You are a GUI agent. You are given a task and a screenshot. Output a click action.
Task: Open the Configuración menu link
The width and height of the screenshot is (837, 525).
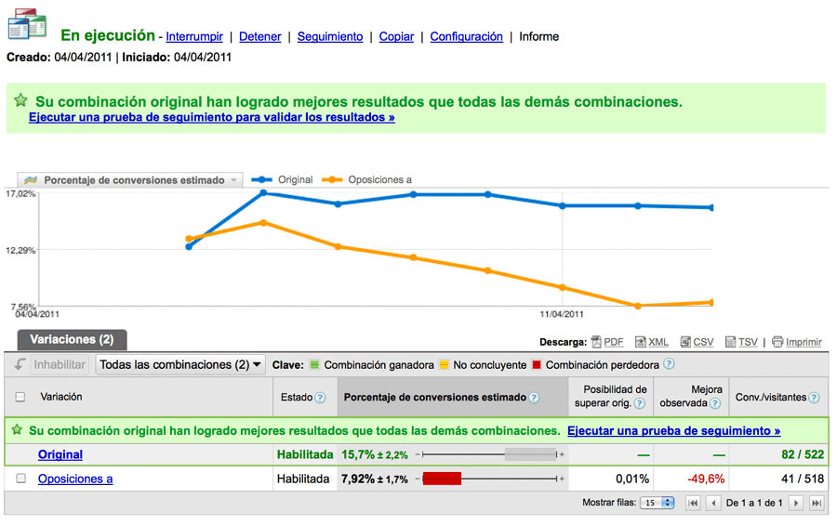(466, 37)
